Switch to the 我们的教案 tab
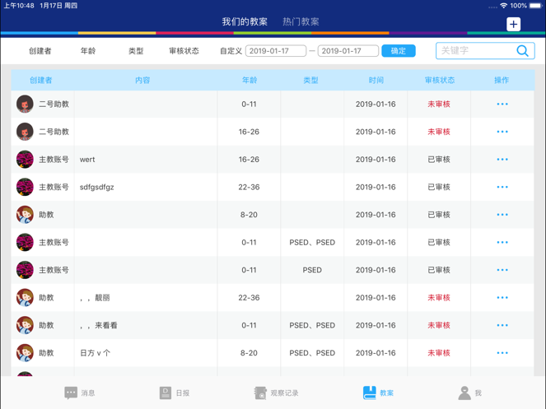Image resolution: width=546 pixels, height=409 pixels. tap(245, 21)
